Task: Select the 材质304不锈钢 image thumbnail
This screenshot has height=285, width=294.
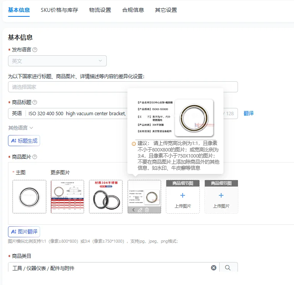Action: click(106, 196)
